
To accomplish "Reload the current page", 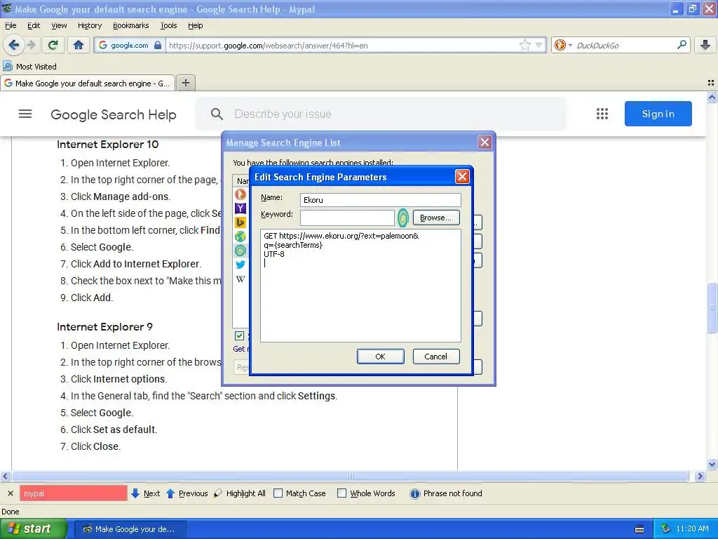I will tap(53, 45).
